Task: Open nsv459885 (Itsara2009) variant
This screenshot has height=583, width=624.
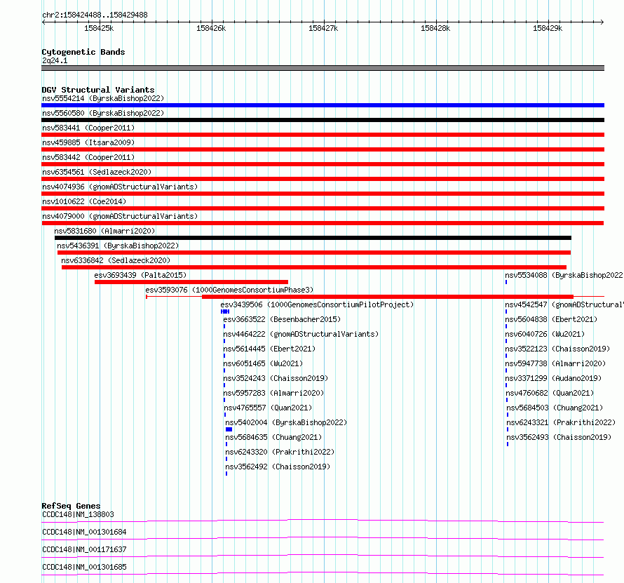Action: [88, 142]
